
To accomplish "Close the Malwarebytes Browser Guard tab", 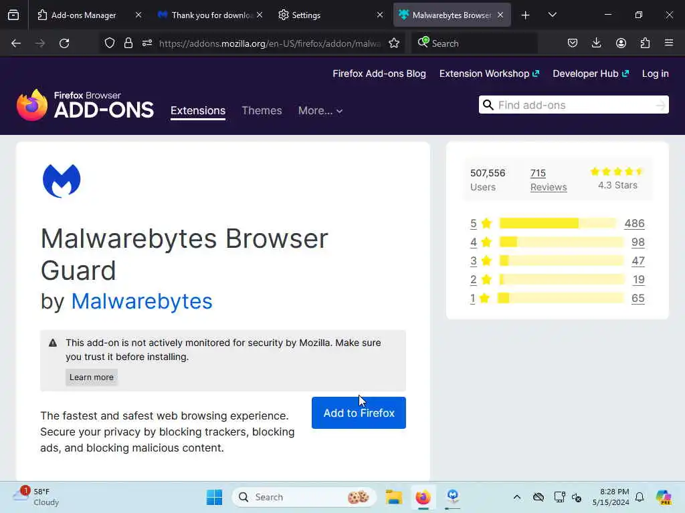I will 500,15.
